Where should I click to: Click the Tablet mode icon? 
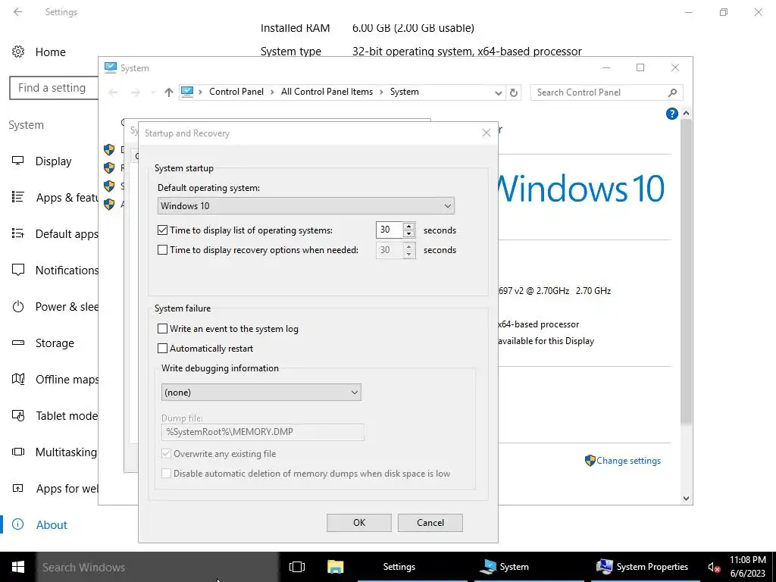click(x=18, y=415)
